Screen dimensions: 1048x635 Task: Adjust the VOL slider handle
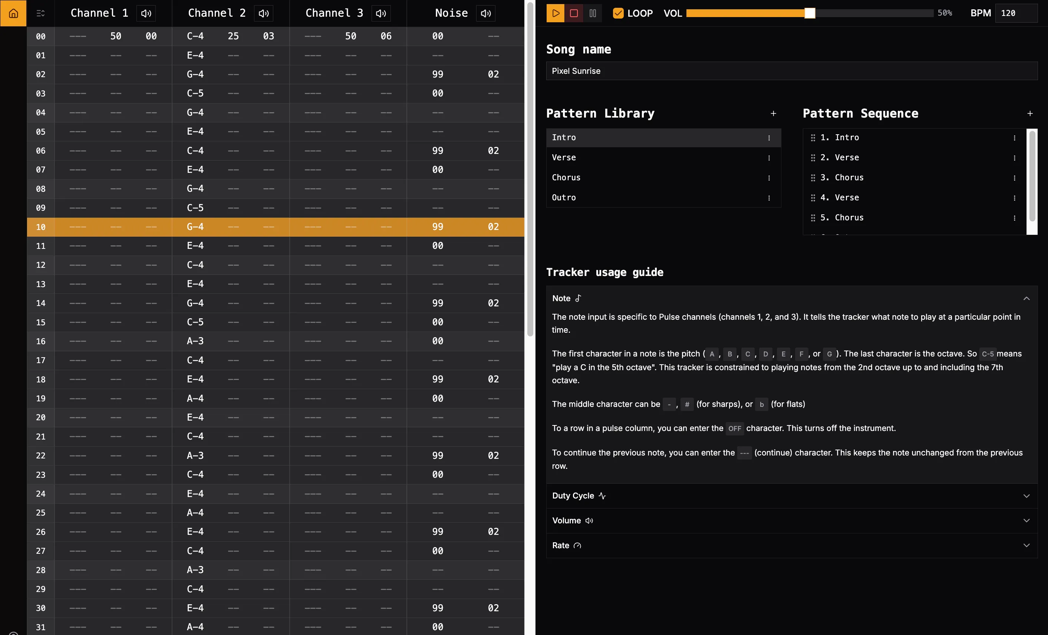810,13
